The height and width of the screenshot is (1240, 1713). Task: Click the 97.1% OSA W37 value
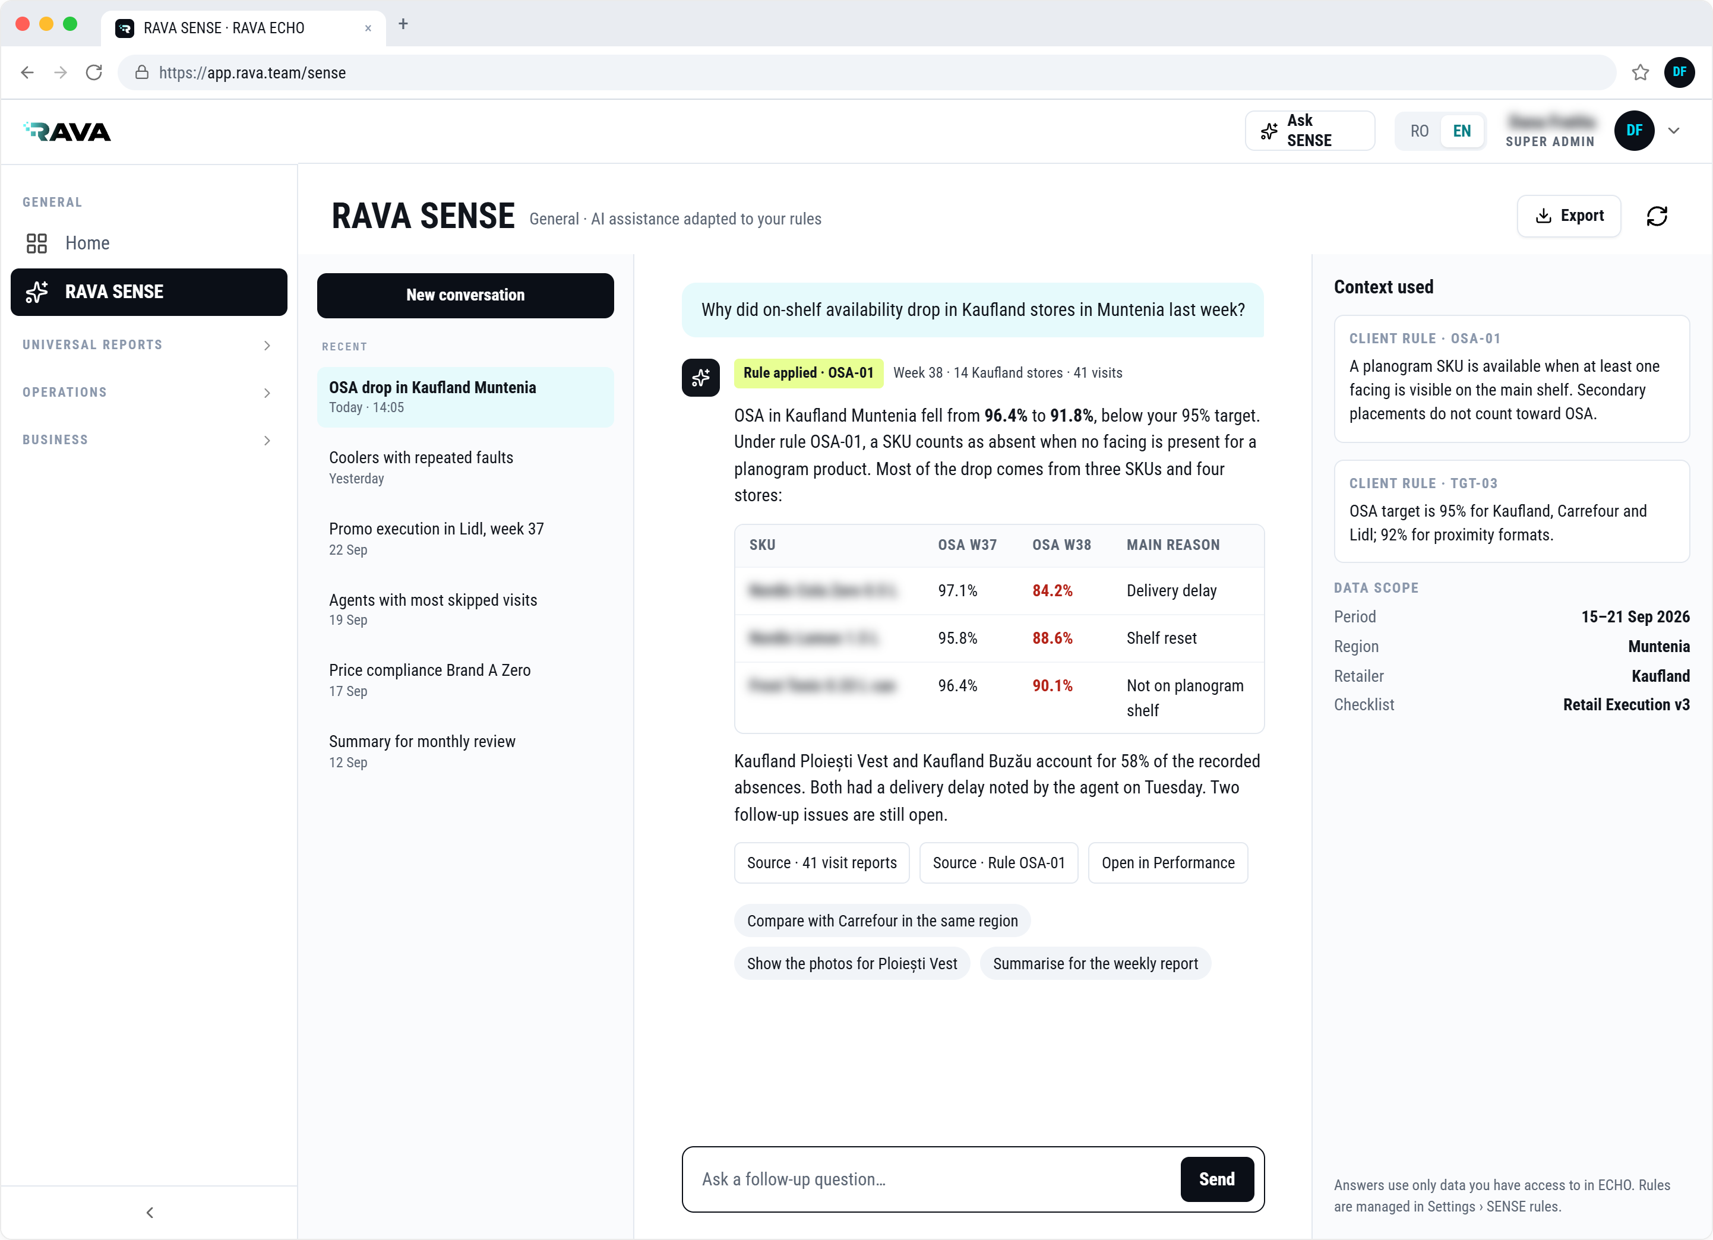pyautogui.click(x=957, y=591)
